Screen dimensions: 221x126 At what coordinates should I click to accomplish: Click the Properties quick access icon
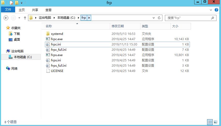coord(11,3)
